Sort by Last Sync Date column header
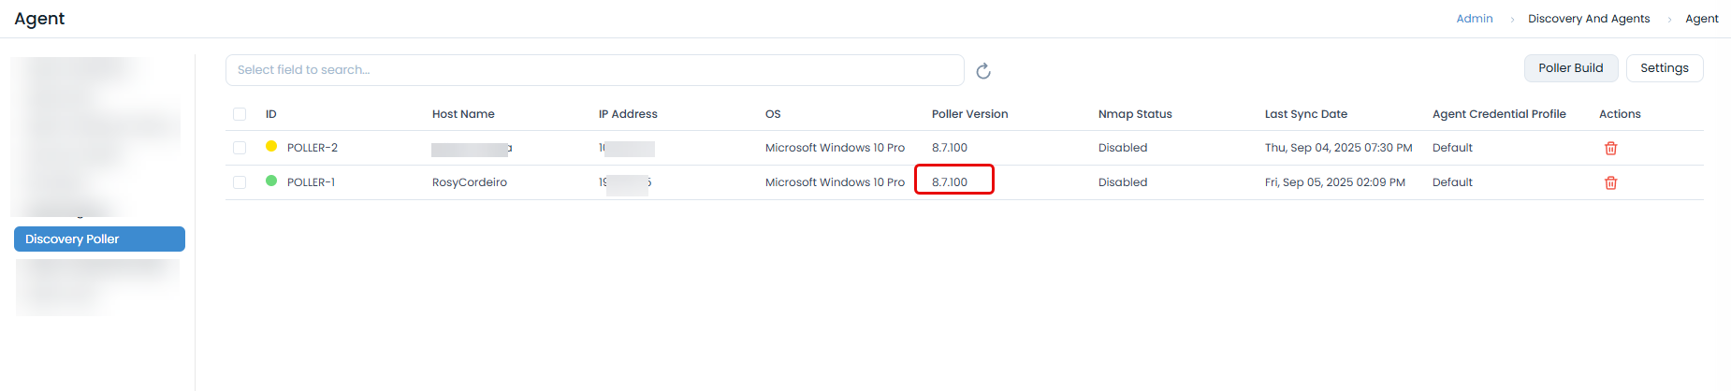 coord(1305,114)
